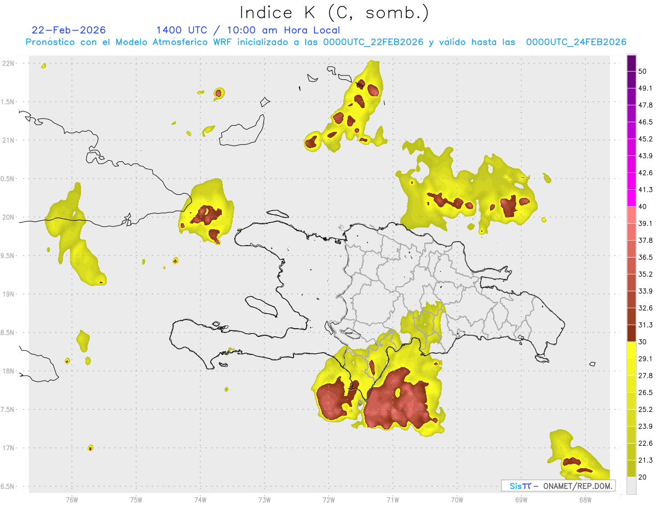Pick the magenta swatch between 40 and 41.3

(631, 198)
